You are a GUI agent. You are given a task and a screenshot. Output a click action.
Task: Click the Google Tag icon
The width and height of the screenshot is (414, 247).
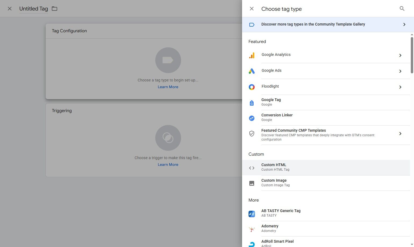click(x=252, y=103)
